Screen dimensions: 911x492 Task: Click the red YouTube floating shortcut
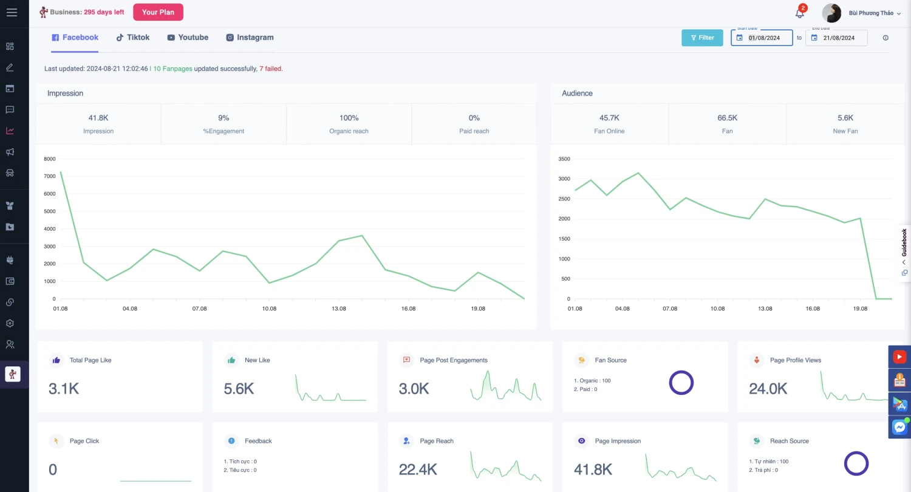(899, 357)
